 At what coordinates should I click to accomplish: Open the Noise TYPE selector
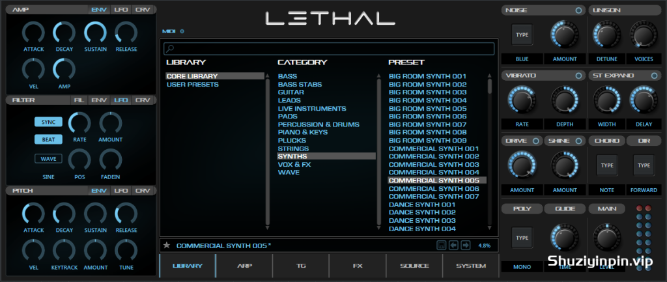click(x=522, y=35)
